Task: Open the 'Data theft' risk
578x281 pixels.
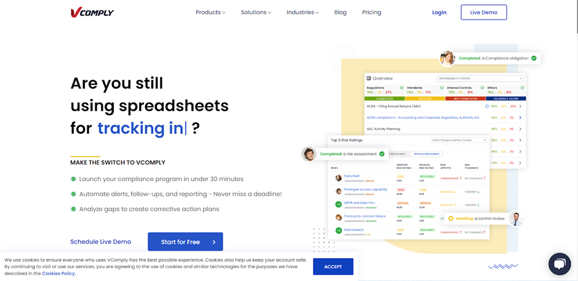Action: click(352, 176)
